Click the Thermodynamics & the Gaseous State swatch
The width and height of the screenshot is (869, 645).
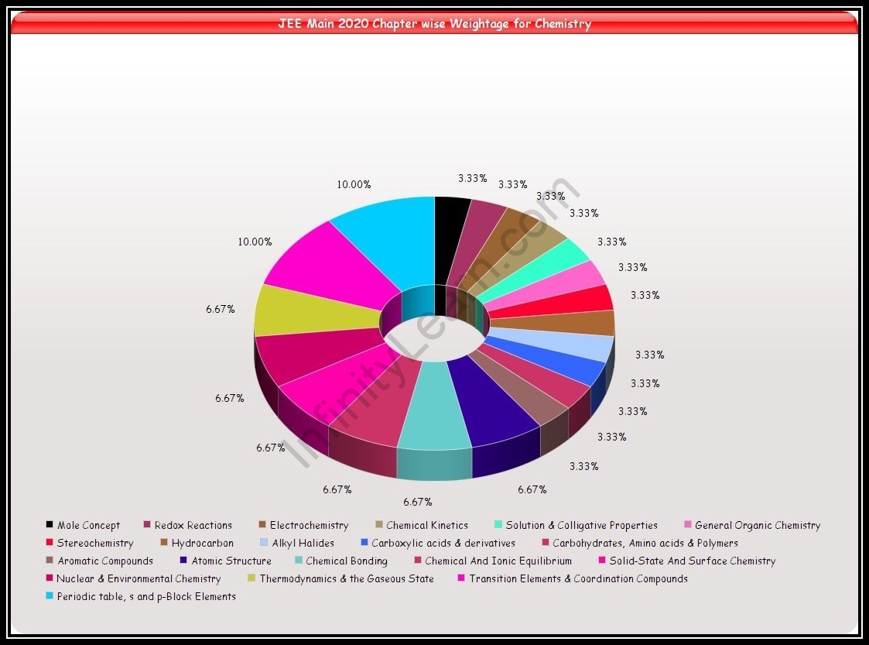click(x=251, y=578)
